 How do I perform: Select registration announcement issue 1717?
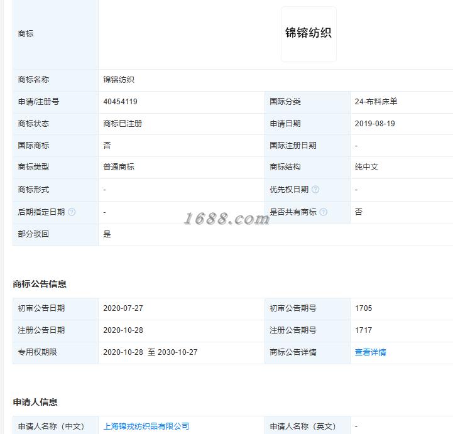[363, 330]
